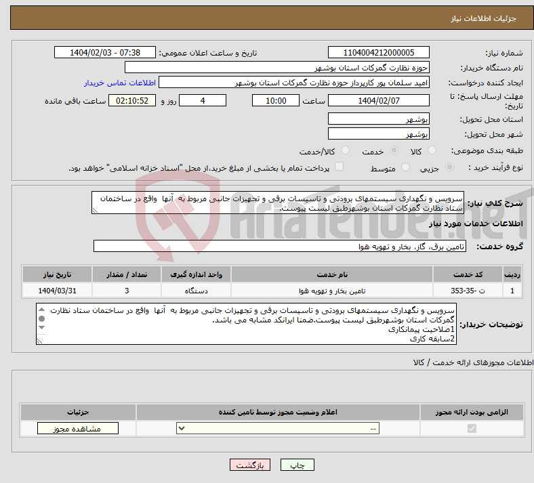
Task: Click the deadline date field 1404/02/07
Action: 378,100
